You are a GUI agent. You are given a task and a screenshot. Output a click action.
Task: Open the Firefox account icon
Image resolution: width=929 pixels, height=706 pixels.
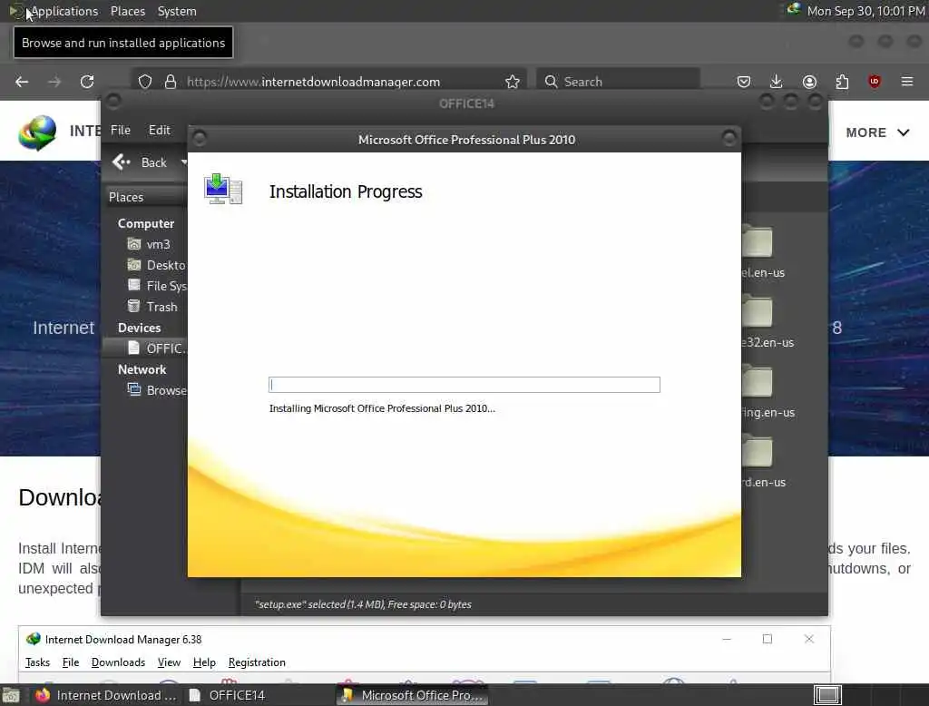pyautogui.click(x=809, y=82)
